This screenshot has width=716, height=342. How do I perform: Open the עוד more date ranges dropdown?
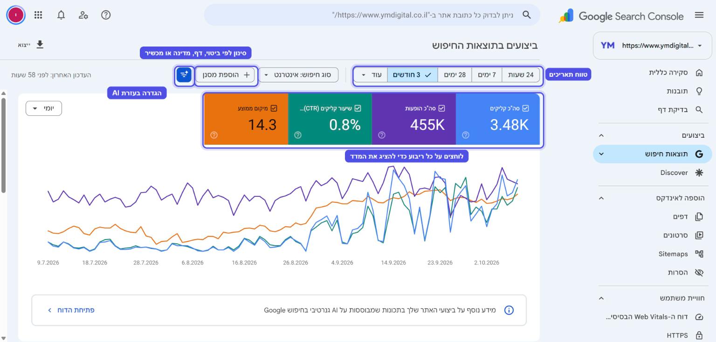pos(371,74)
